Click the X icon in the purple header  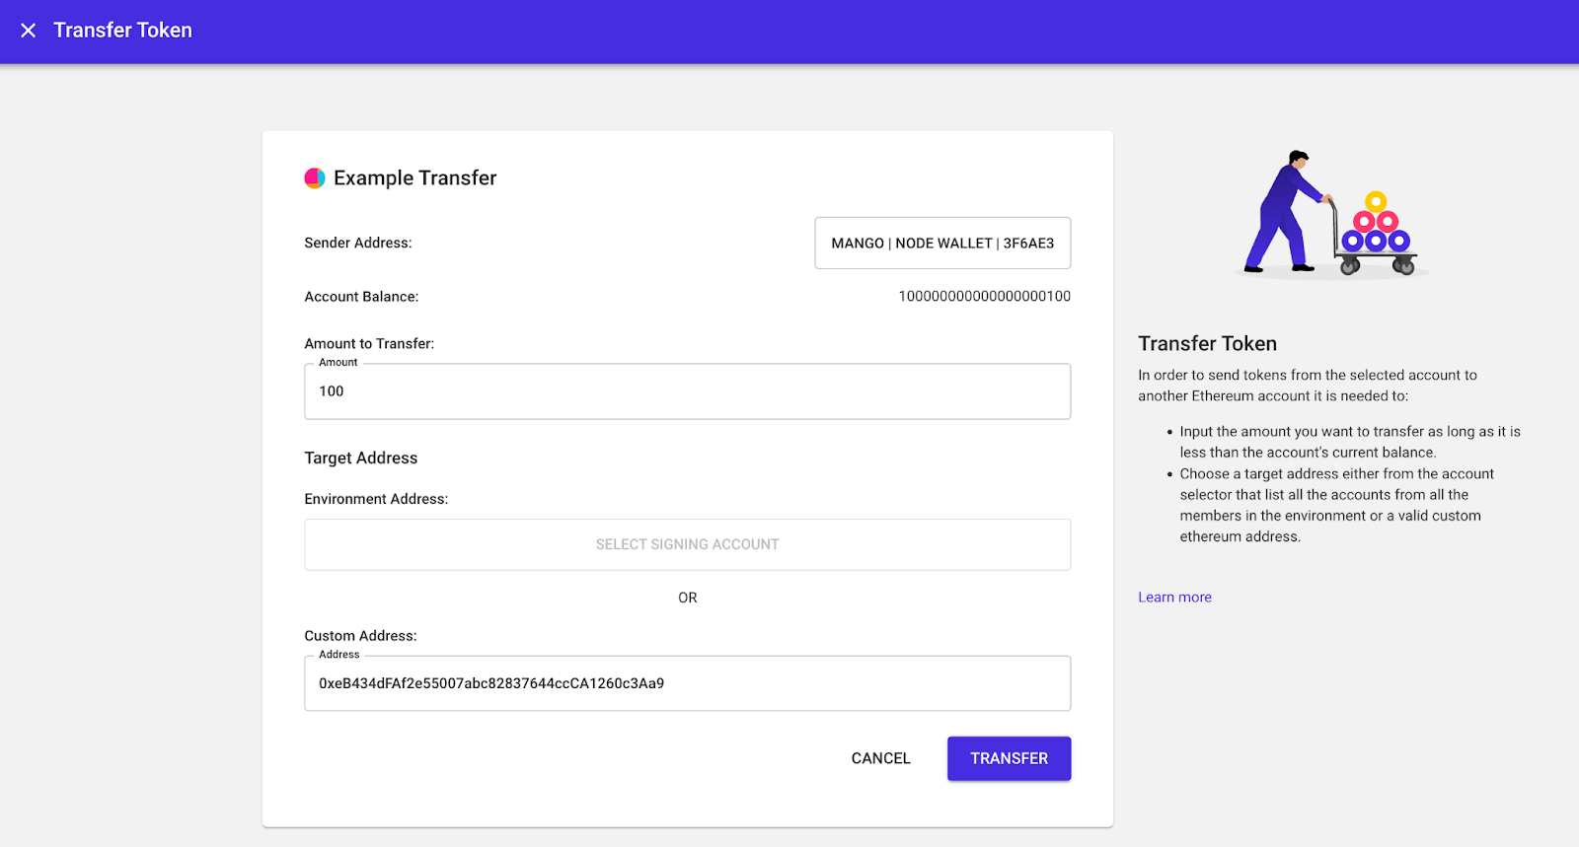pos(27,31)
